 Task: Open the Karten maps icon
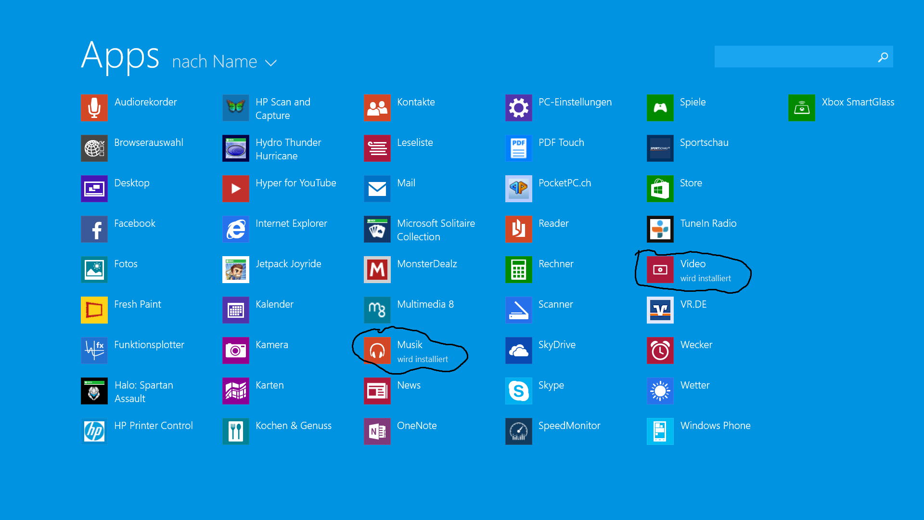click(x=236, y=391)
